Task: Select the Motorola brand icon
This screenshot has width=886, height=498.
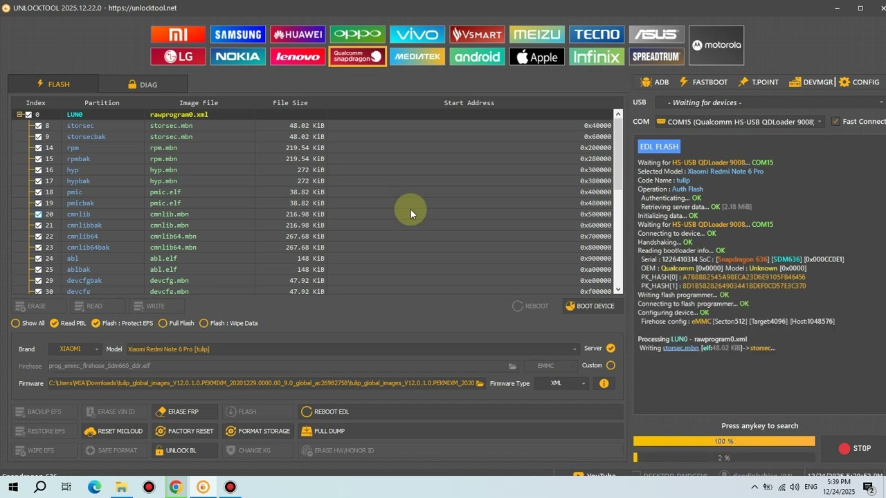Action: coord(716,46)
